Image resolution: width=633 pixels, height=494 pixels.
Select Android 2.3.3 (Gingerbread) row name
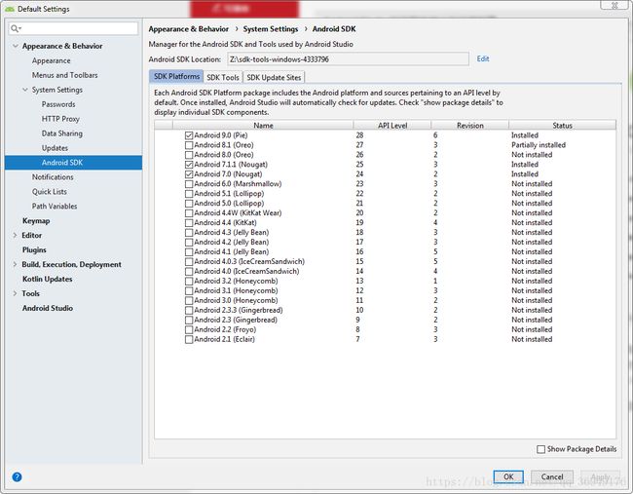239,310
